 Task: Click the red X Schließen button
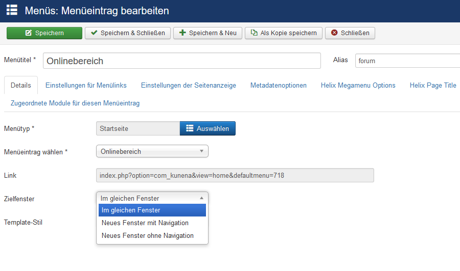(x=350, y=33)
